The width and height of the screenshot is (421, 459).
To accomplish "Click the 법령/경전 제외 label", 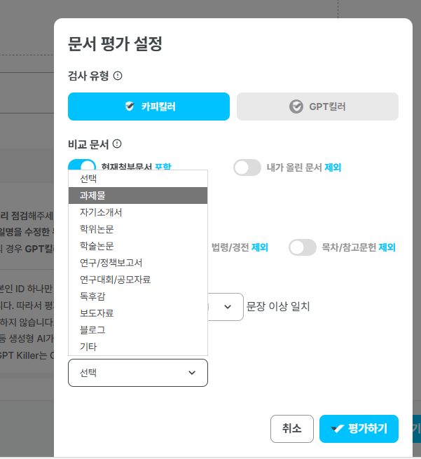I will coord(240,247).
